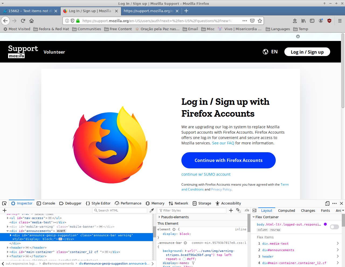Viewport: 345px width, 267px height.
Task: Click the filter icon next to display: none
Action: point(193,263)
